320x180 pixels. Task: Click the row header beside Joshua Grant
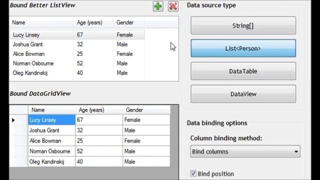(x=18, y=130)
